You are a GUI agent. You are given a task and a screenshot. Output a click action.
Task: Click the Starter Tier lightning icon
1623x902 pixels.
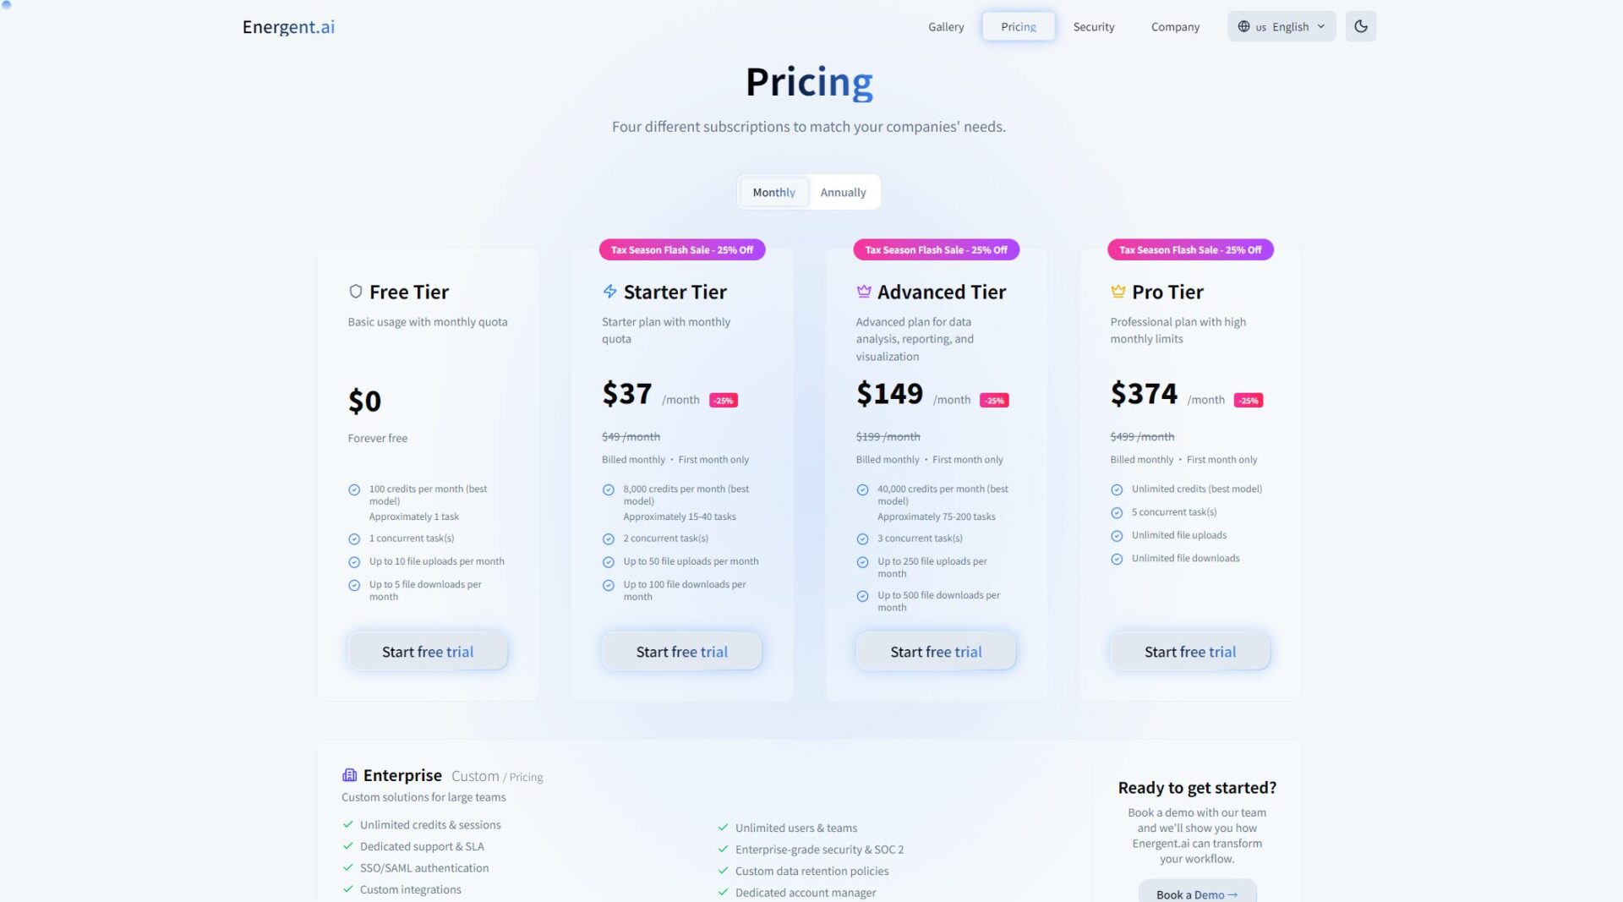609,292
